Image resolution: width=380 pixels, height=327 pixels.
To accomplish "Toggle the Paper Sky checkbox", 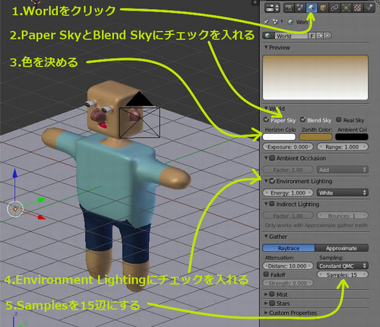I will (266, 119).
